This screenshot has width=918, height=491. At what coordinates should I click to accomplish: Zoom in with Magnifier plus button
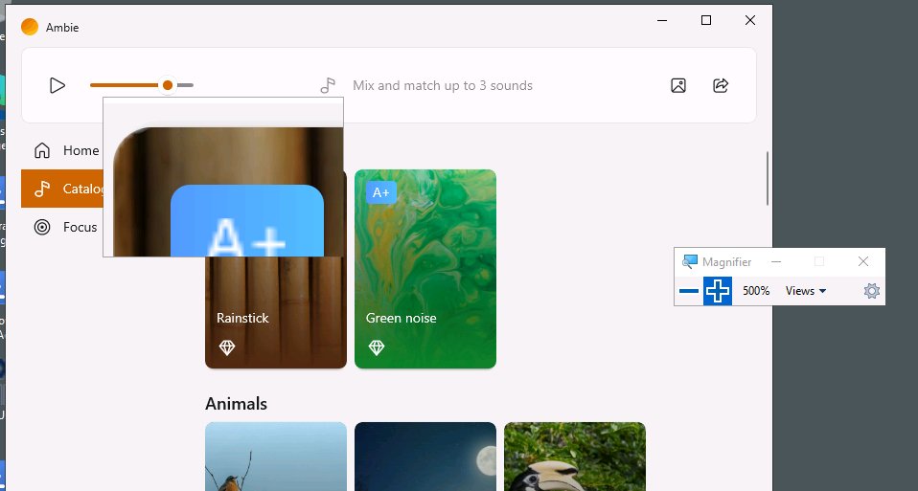[x=718, y=291]
